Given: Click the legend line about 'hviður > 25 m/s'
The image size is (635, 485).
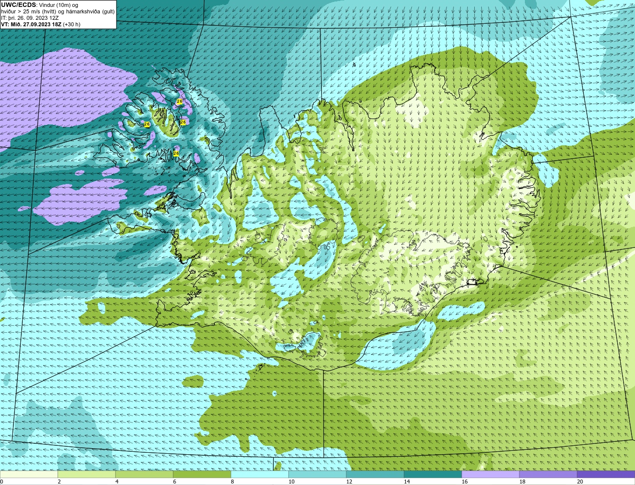Looking at the screenshot, I should pyautogui.click(x=58, y=11).
